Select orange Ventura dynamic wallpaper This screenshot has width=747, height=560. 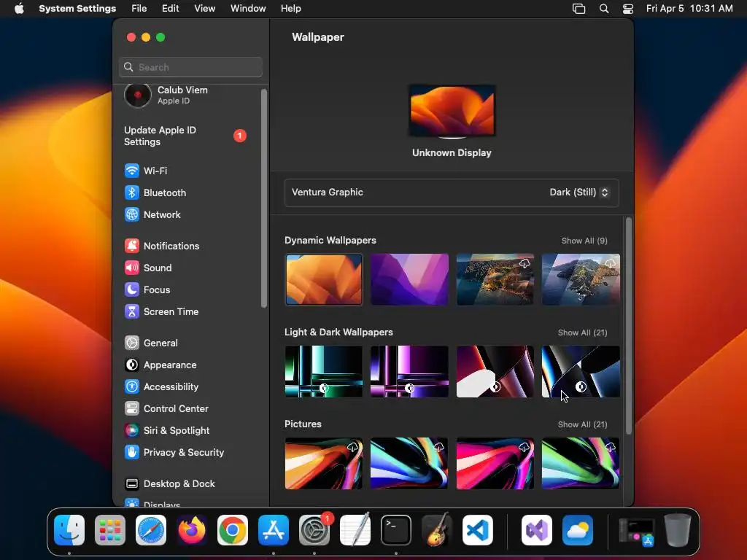click(324, 279)
